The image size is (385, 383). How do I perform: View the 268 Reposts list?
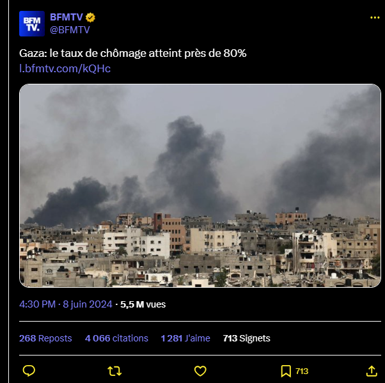coord(45,338)
